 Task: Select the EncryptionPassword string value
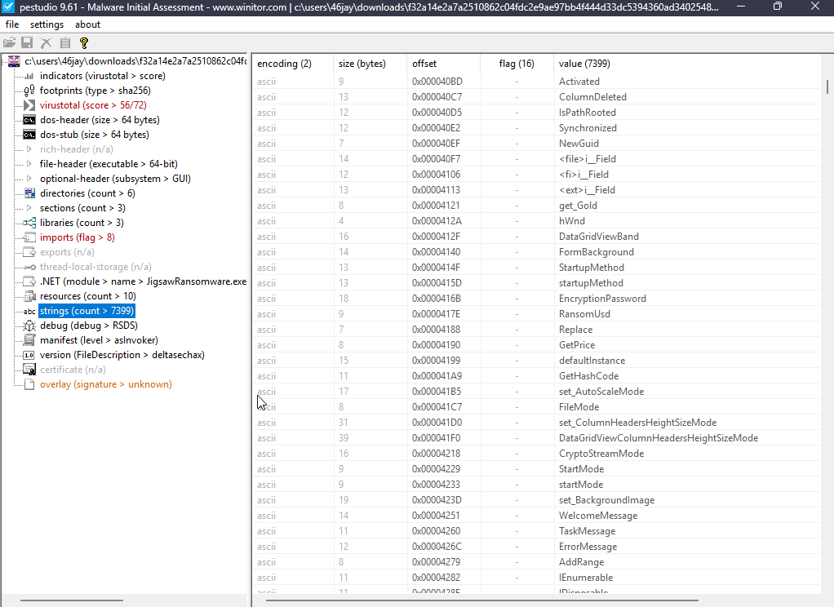pos(602,299)
